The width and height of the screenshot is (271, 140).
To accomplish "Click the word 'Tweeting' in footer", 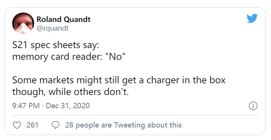I will click(129, 125).
